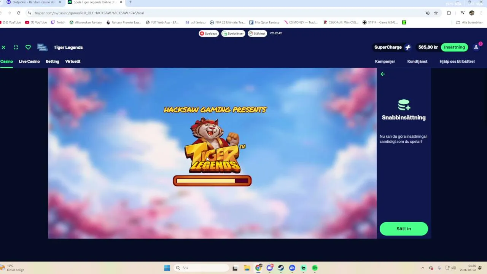Close the Slotpicker browser tab
The width and height of the screenshot is (487, 274).
[60, 2]
